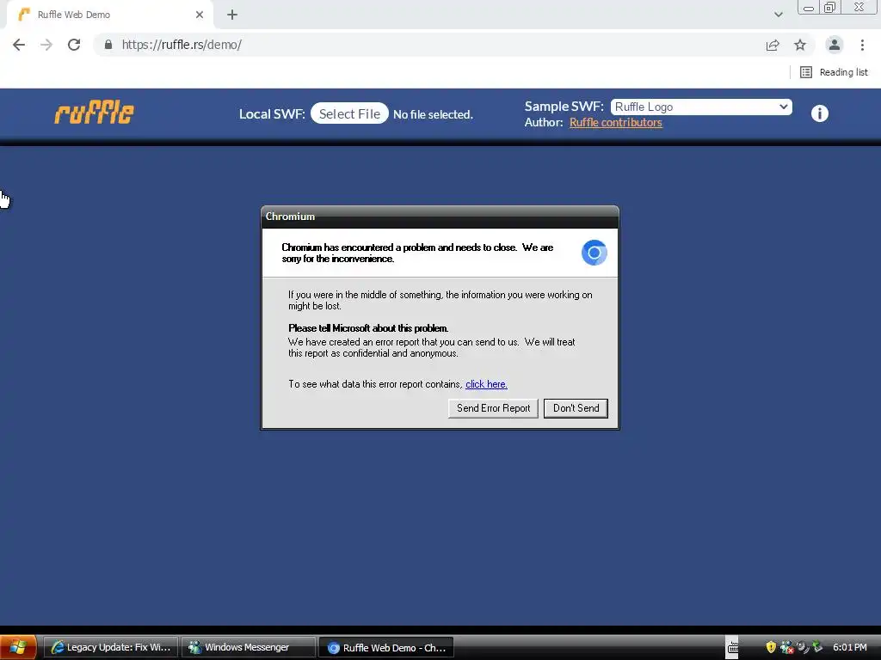Click the green safely remove hardware icon

(817, 647)
